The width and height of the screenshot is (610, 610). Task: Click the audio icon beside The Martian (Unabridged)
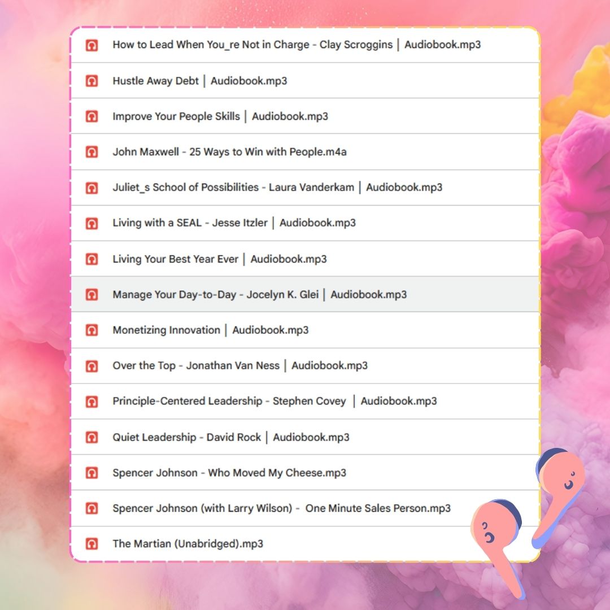pos(91,544)
